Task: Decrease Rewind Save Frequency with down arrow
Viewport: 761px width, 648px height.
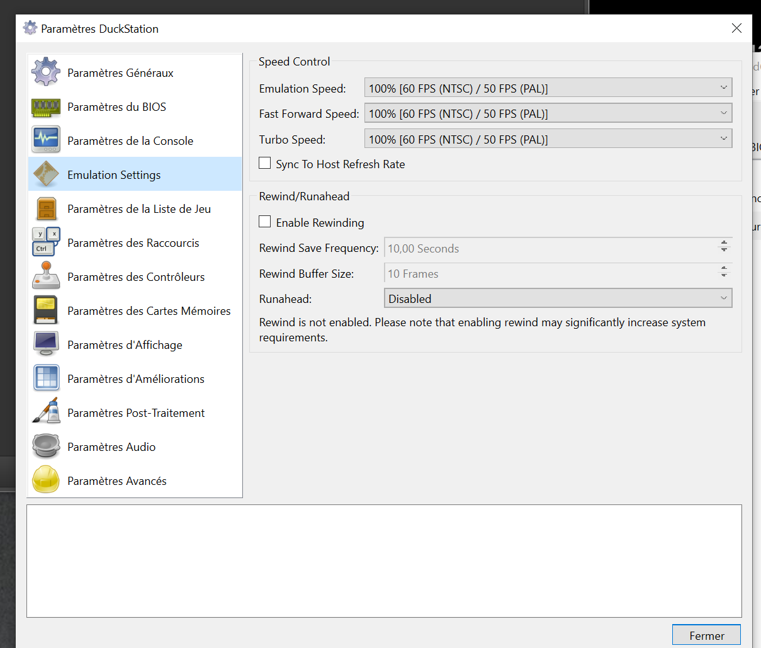Action: click(724, 251)
